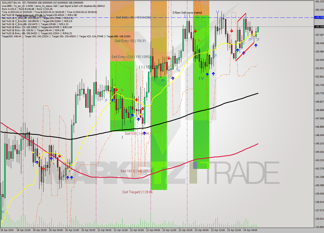Select the lower red channel trendline

coord(245,52)
